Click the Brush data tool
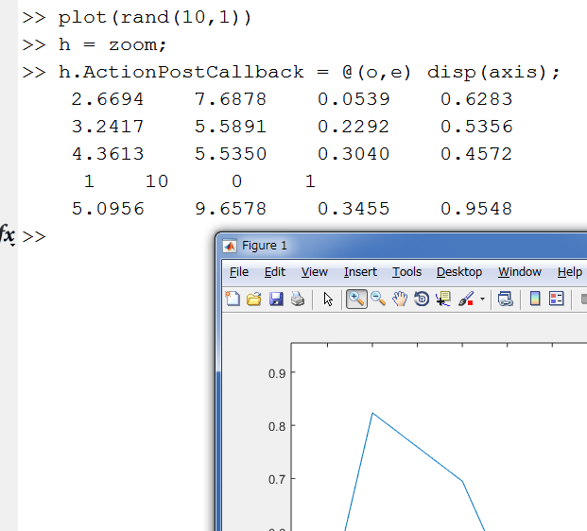The image size is (587, 531). 465,300
